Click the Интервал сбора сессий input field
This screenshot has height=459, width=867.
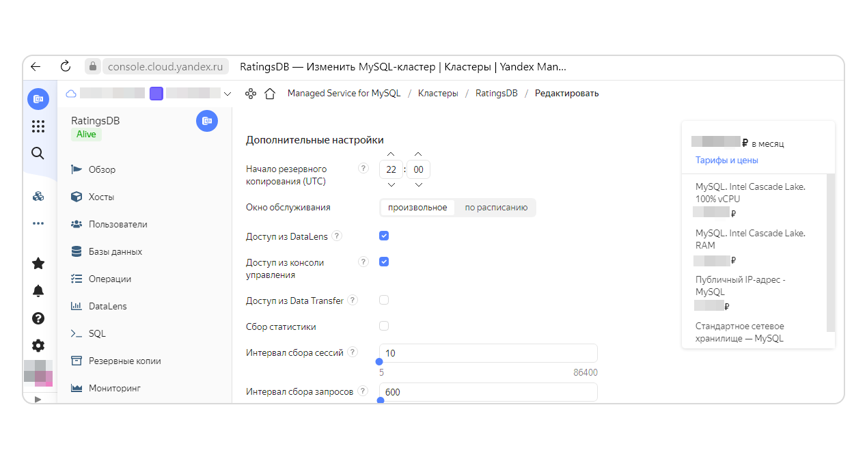(x=488, y=353)
